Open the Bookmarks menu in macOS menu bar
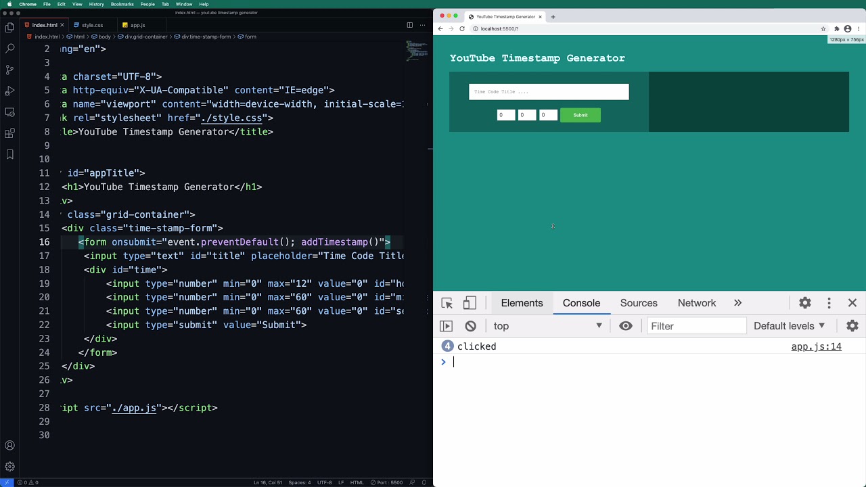866x487 pixels. click(x=122, y=4)
